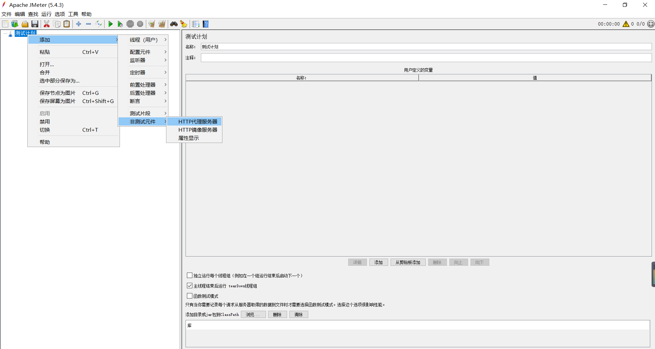Click the Search binoculars icon

click(x=174, y=24)
